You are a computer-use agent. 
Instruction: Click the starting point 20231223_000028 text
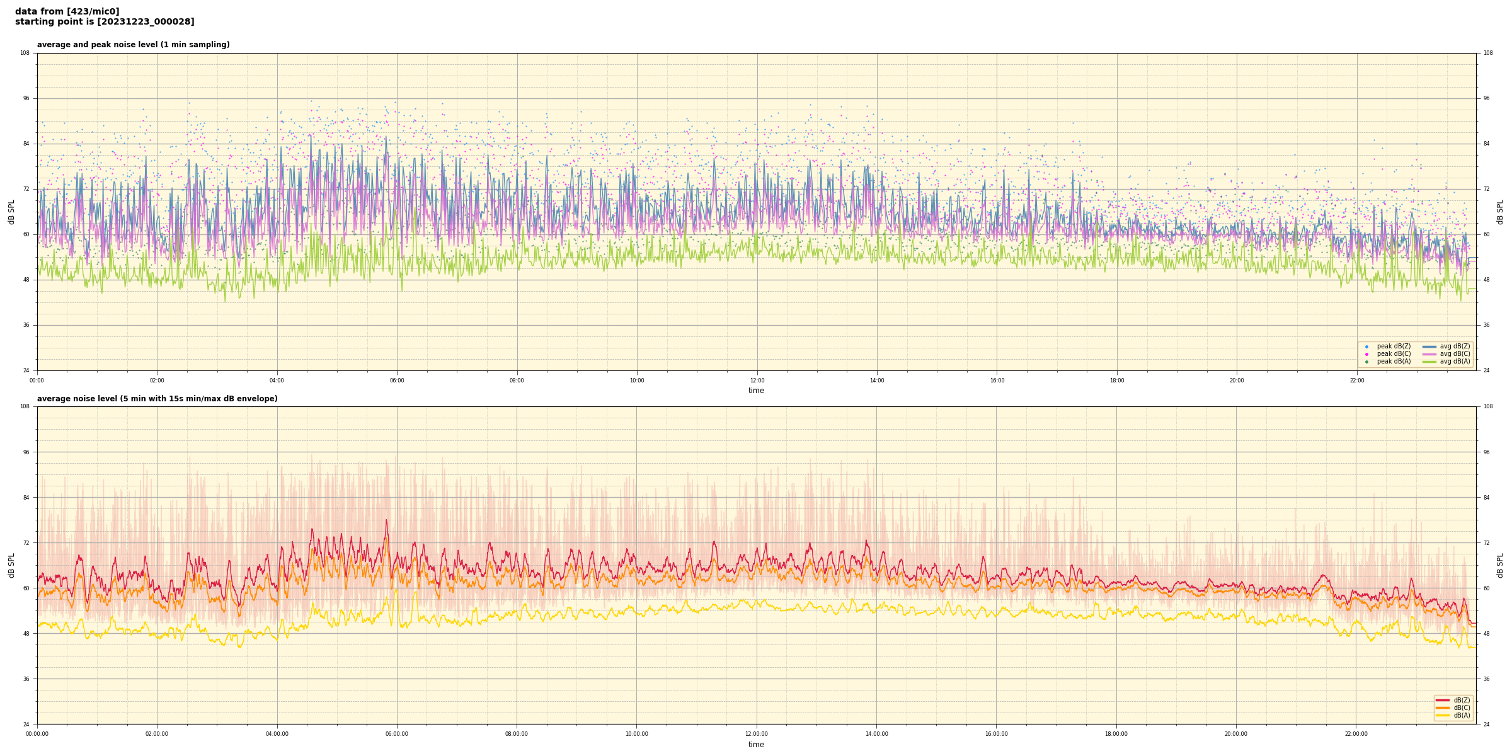(105, 22)
